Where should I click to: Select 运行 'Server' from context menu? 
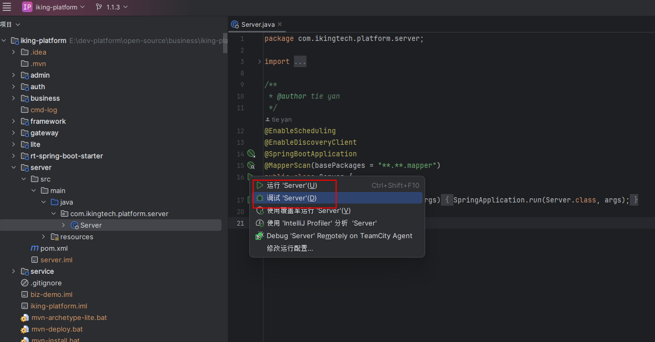coord(291,185)
